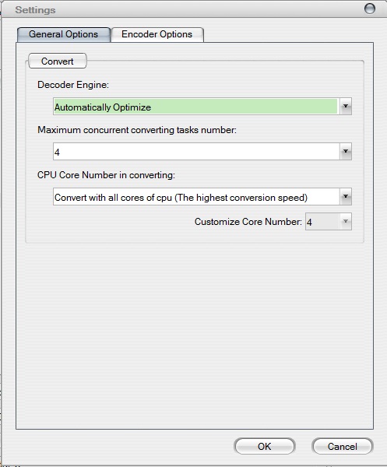This screenshot has height=467, width=387.
Task: Confirm settings with the OK button
Action: point(265,447)
